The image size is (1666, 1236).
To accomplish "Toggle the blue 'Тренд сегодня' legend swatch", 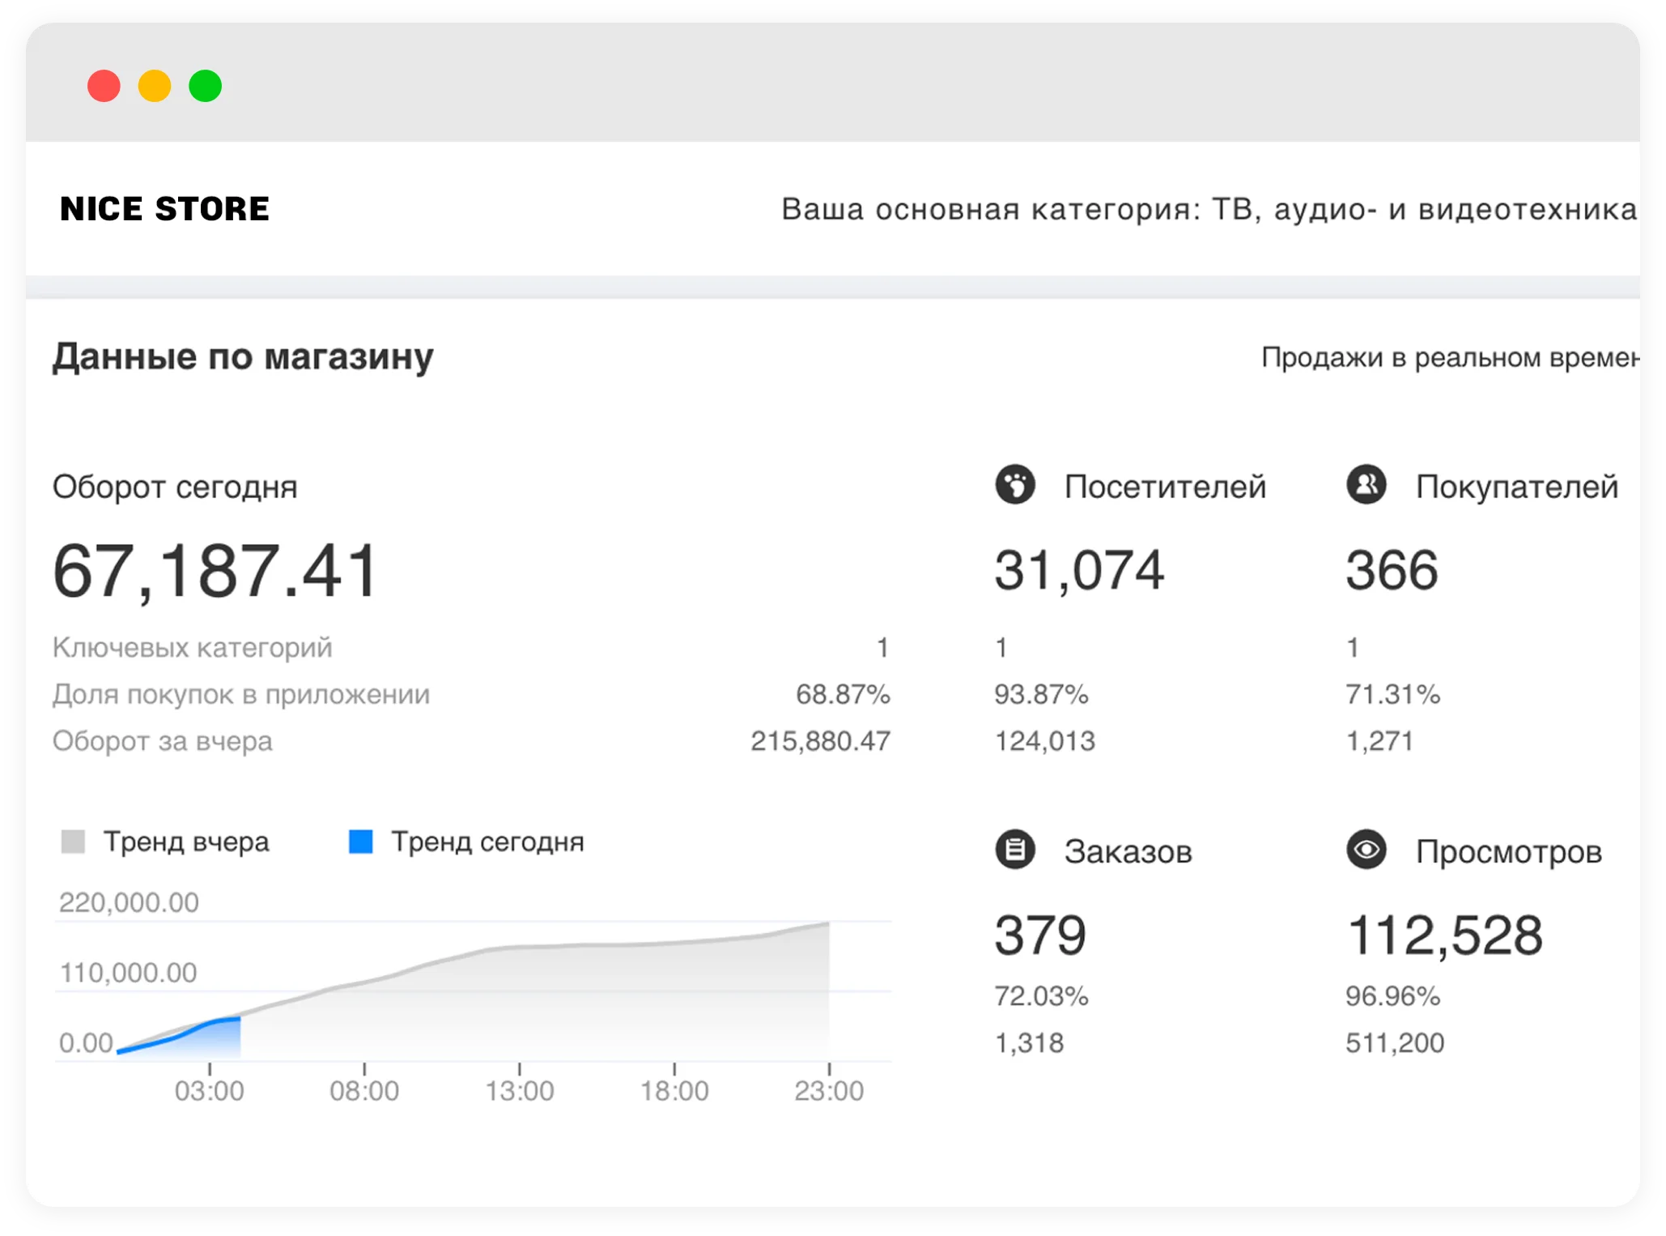I will click(x=360, y=842).
